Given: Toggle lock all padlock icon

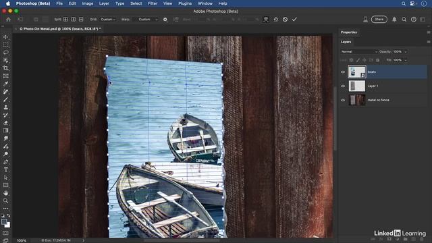Looking at the screenshot, I should pyautogui.click(x=377, y=60).
